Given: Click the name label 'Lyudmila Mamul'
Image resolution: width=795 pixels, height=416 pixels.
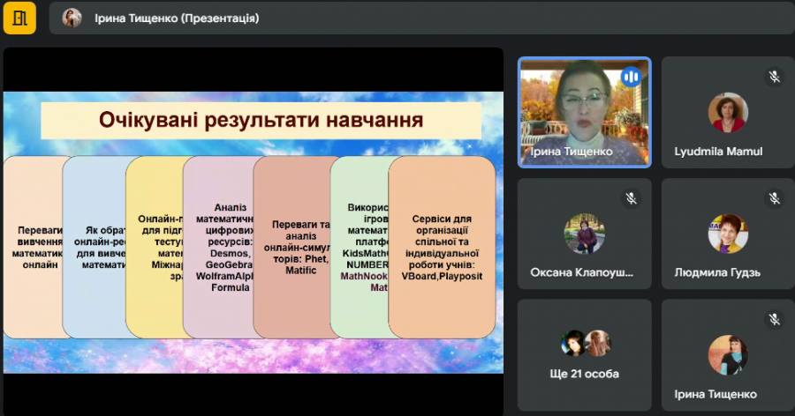Looking at the screenshot, I should 718,152.
